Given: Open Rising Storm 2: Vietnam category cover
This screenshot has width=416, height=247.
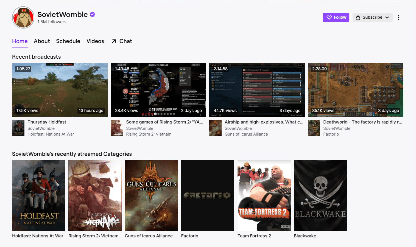Looking at the screenshot, I should (95, 195).
